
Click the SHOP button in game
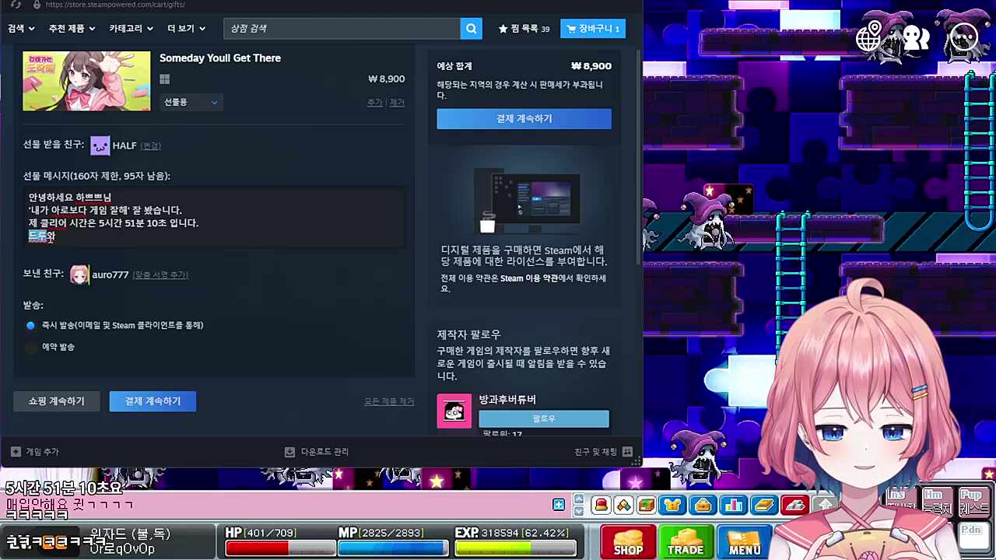click(628, 541)
